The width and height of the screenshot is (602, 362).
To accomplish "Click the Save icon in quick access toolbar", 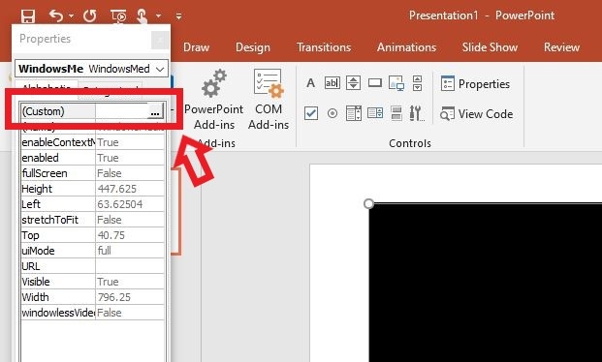I will (x=28, y=16).
